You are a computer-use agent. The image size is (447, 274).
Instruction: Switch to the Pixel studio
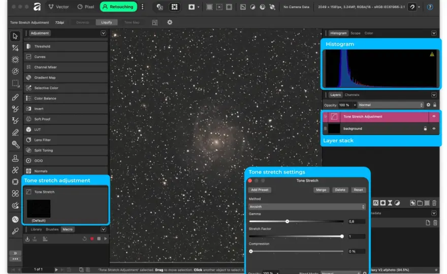tap(86, 7)
